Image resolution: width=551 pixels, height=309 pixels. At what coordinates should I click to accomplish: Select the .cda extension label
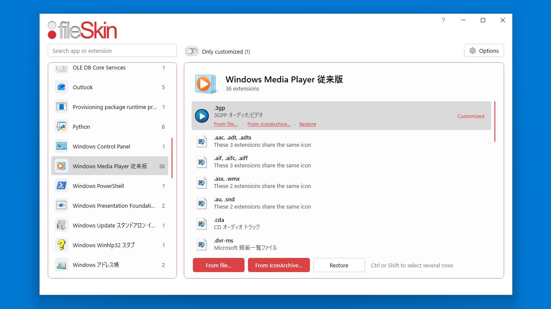click(219, 220)
